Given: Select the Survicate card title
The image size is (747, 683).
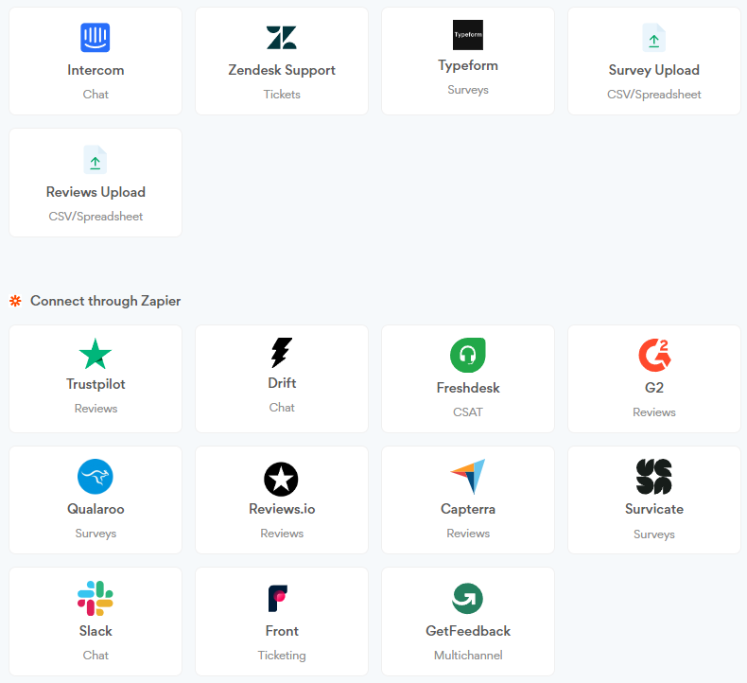Looking at the screenshot, I should (x=654, y=509).
